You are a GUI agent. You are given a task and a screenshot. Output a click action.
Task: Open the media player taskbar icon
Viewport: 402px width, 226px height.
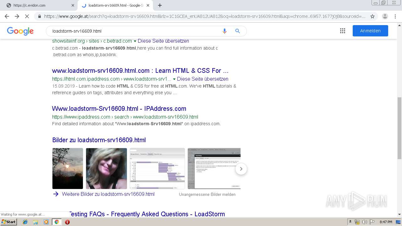(46, 222)
